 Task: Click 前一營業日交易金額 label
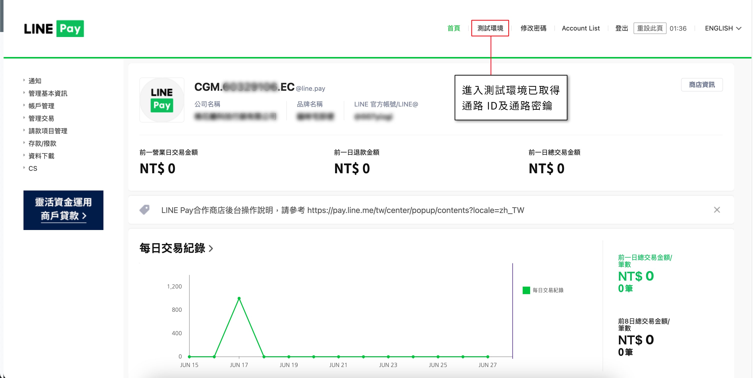169,152
